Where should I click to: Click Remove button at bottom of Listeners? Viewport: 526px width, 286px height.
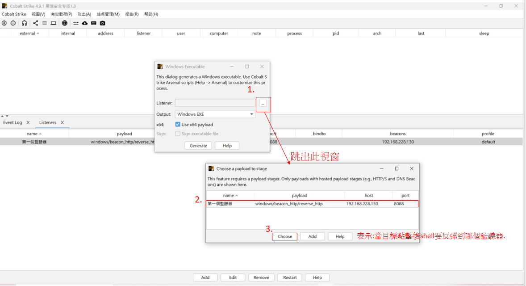point(261,278)
